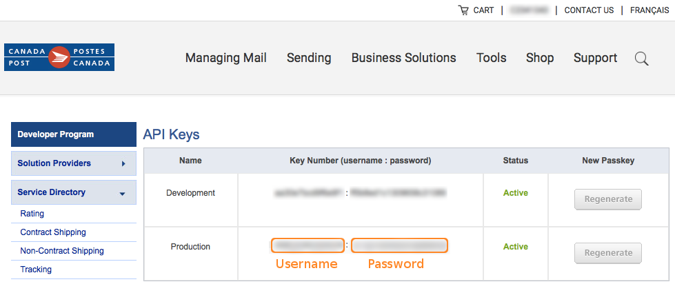675x284 pixels.
Task: Open the Tracking service link
Action: click(36, 270)
